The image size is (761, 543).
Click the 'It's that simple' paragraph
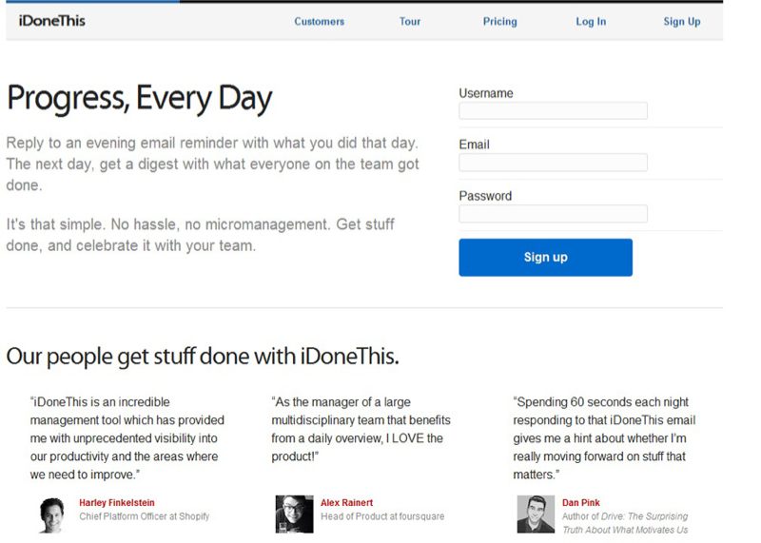click(201, 235)
